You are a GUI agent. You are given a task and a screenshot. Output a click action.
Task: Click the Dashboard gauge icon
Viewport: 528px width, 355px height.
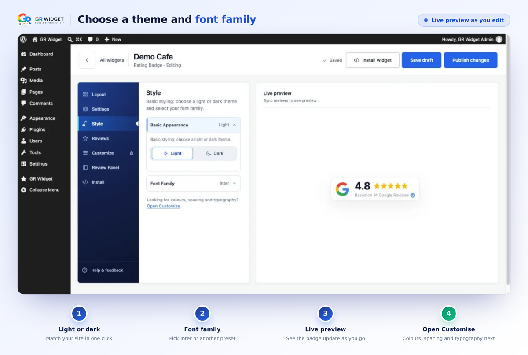pyautogui.click(x=24, y=54)
